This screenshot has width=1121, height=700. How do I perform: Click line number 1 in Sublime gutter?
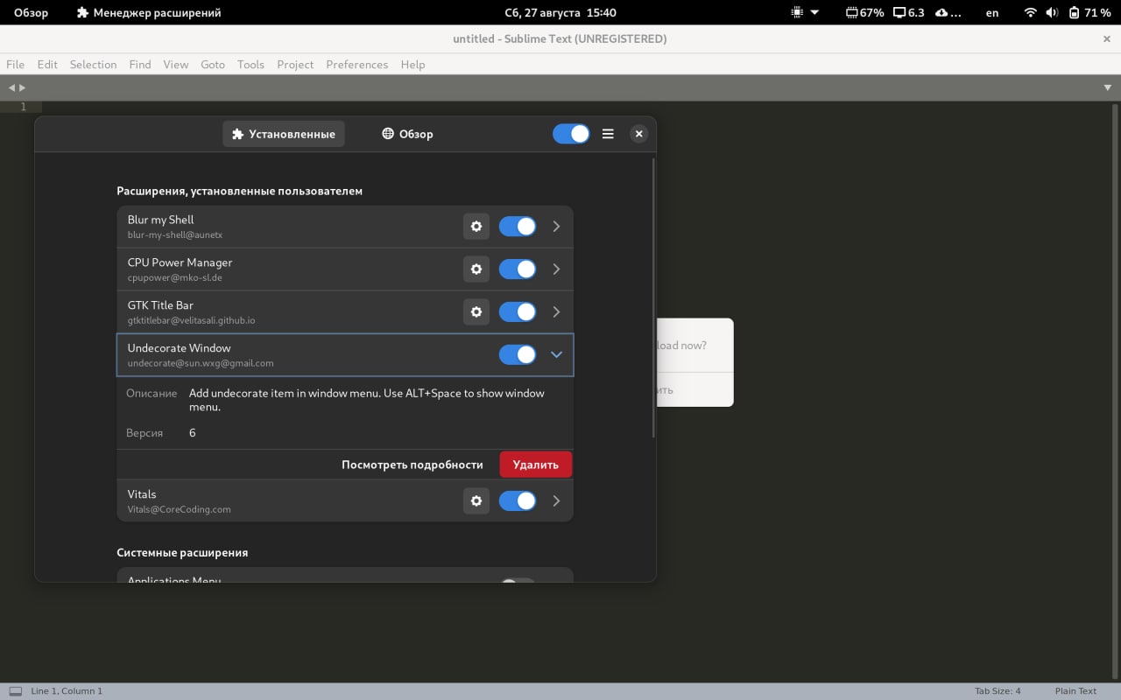coord(24,107)
